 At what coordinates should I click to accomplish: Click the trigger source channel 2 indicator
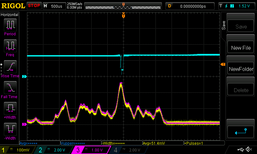click(232, 6)
